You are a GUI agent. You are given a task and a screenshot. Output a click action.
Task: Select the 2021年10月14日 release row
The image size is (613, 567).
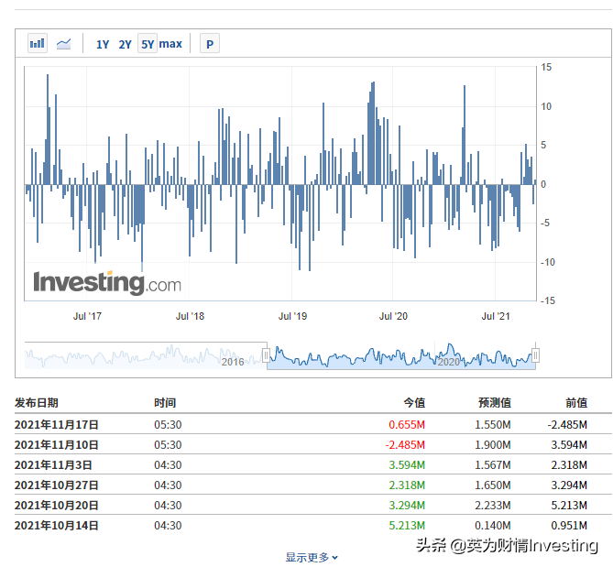[57, 525]
